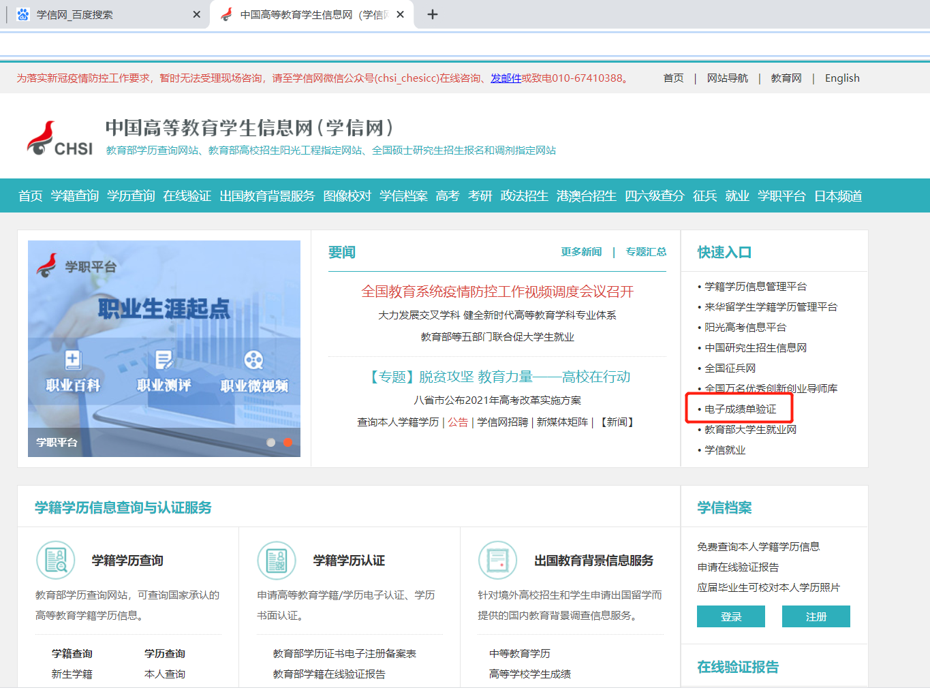The width and height of the screenshot is (930, 692).
Task: Open 教育部学籍在线验证报告 link
Action: tap(329, 674)
